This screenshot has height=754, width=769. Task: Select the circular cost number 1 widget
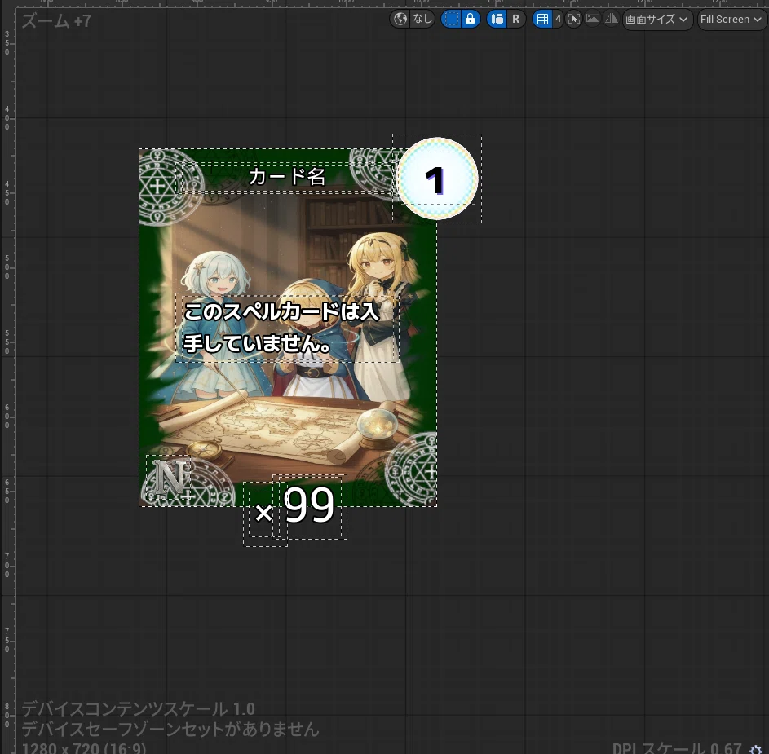pyautogui.click(x=436, y=179)
